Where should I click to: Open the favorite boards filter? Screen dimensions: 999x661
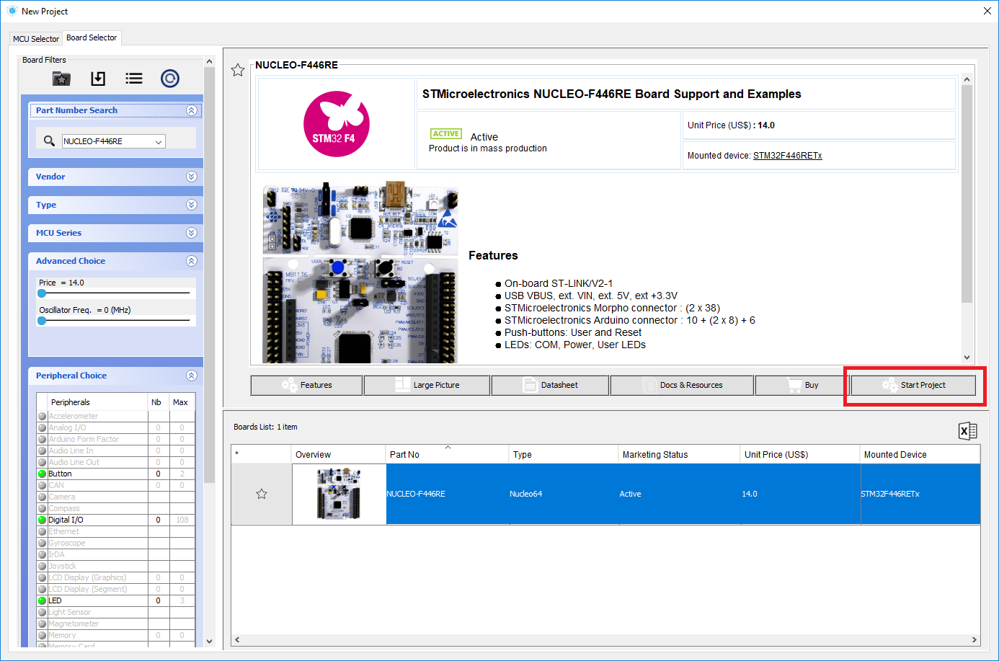click(61, 79)
